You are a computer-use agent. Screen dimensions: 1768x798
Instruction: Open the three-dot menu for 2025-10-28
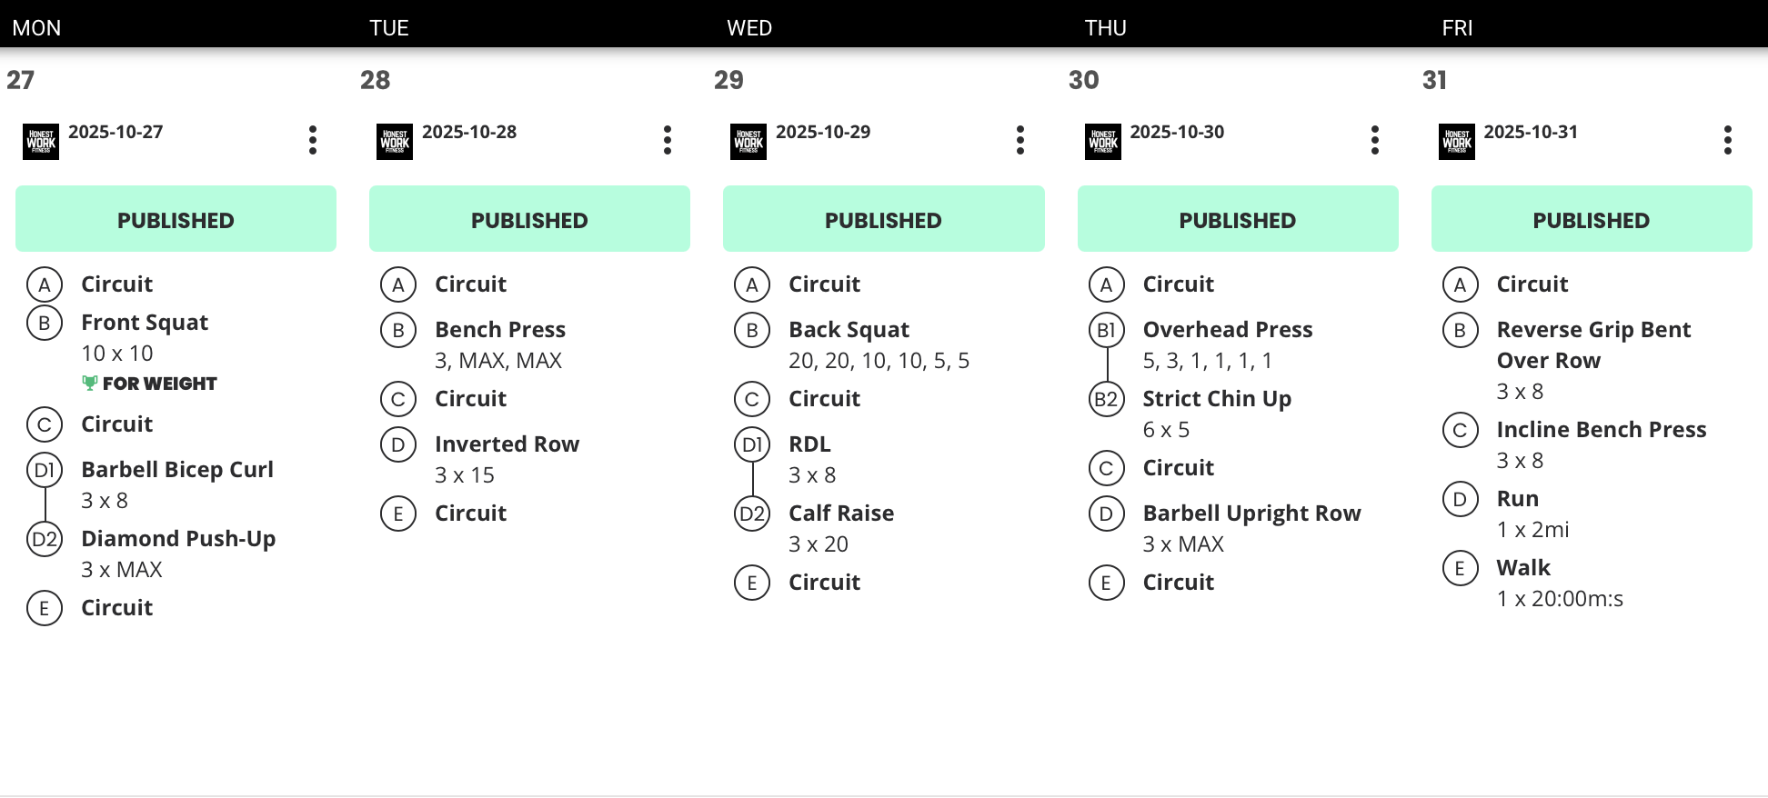click(x=668, y=140)
